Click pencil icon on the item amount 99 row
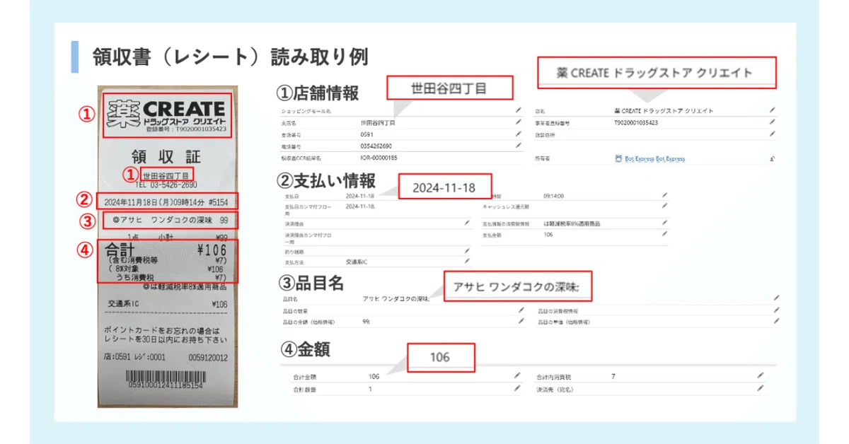Viewport: 849px width, 444px height. coord(521,321)
